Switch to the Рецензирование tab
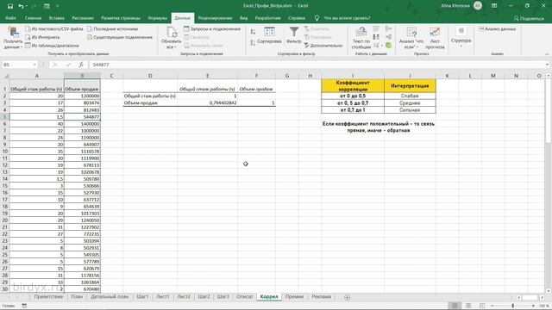552x310 pixels. click(x=215, y=18)
